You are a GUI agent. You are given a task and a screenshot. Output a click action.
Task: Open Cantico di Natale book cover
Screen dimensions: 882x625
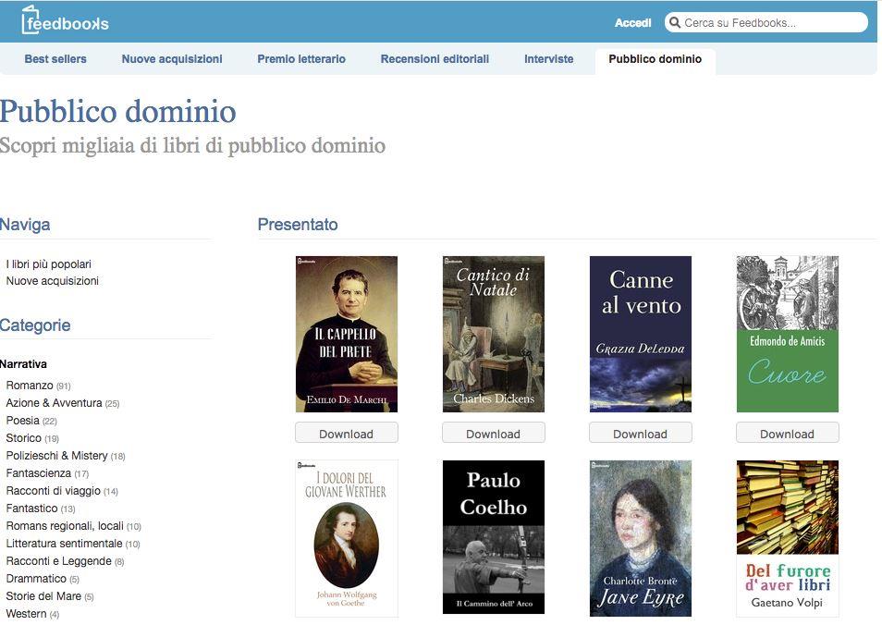click(493, 334)
